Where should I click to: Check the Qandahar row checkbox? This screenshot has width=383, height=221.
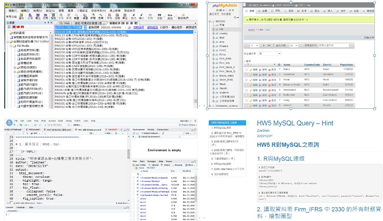[246, 75]
